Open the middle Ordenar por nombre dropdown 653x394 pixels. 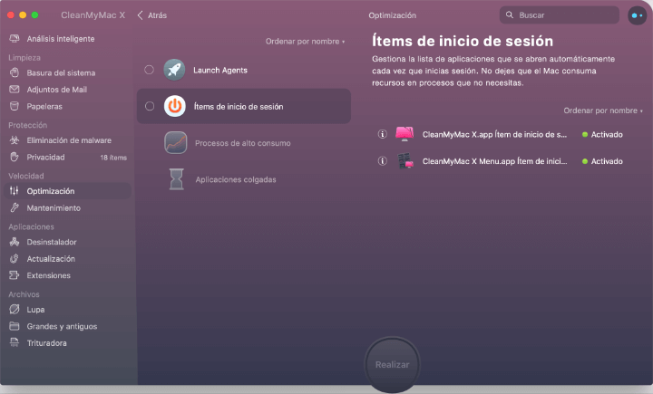click(x=306, y=41)
